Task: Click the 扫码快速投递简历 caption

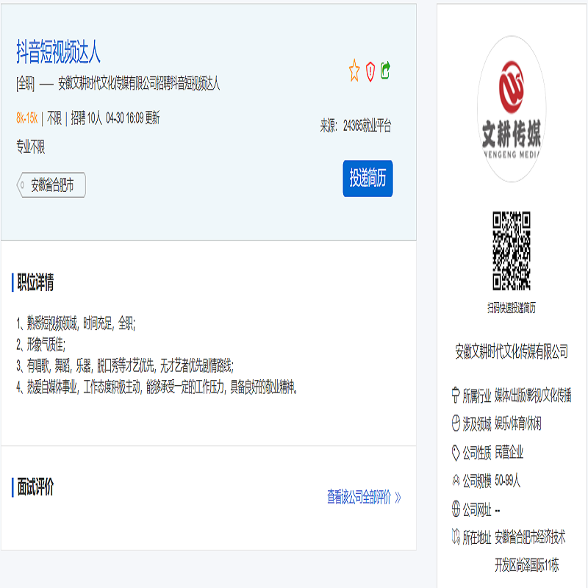Action: coord(512,308)
